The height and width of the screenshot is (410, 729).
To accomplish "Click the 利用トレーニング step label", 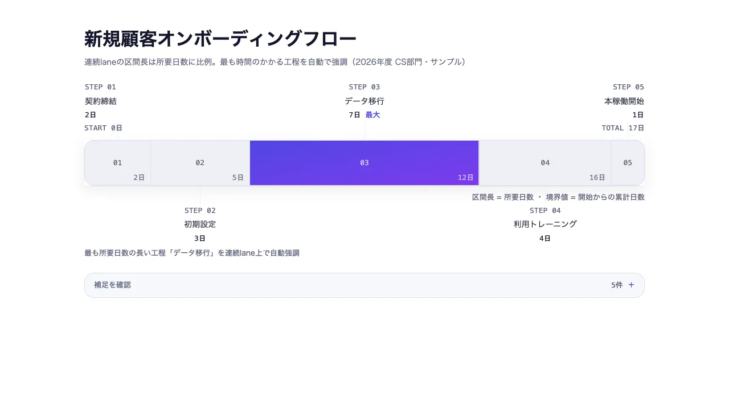I will [545, 224].
